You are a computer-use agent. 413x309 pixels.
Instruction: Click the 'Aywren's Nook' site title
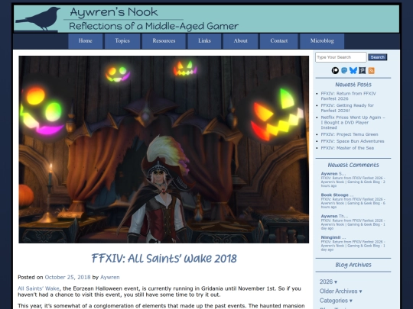tap(114, 12)
